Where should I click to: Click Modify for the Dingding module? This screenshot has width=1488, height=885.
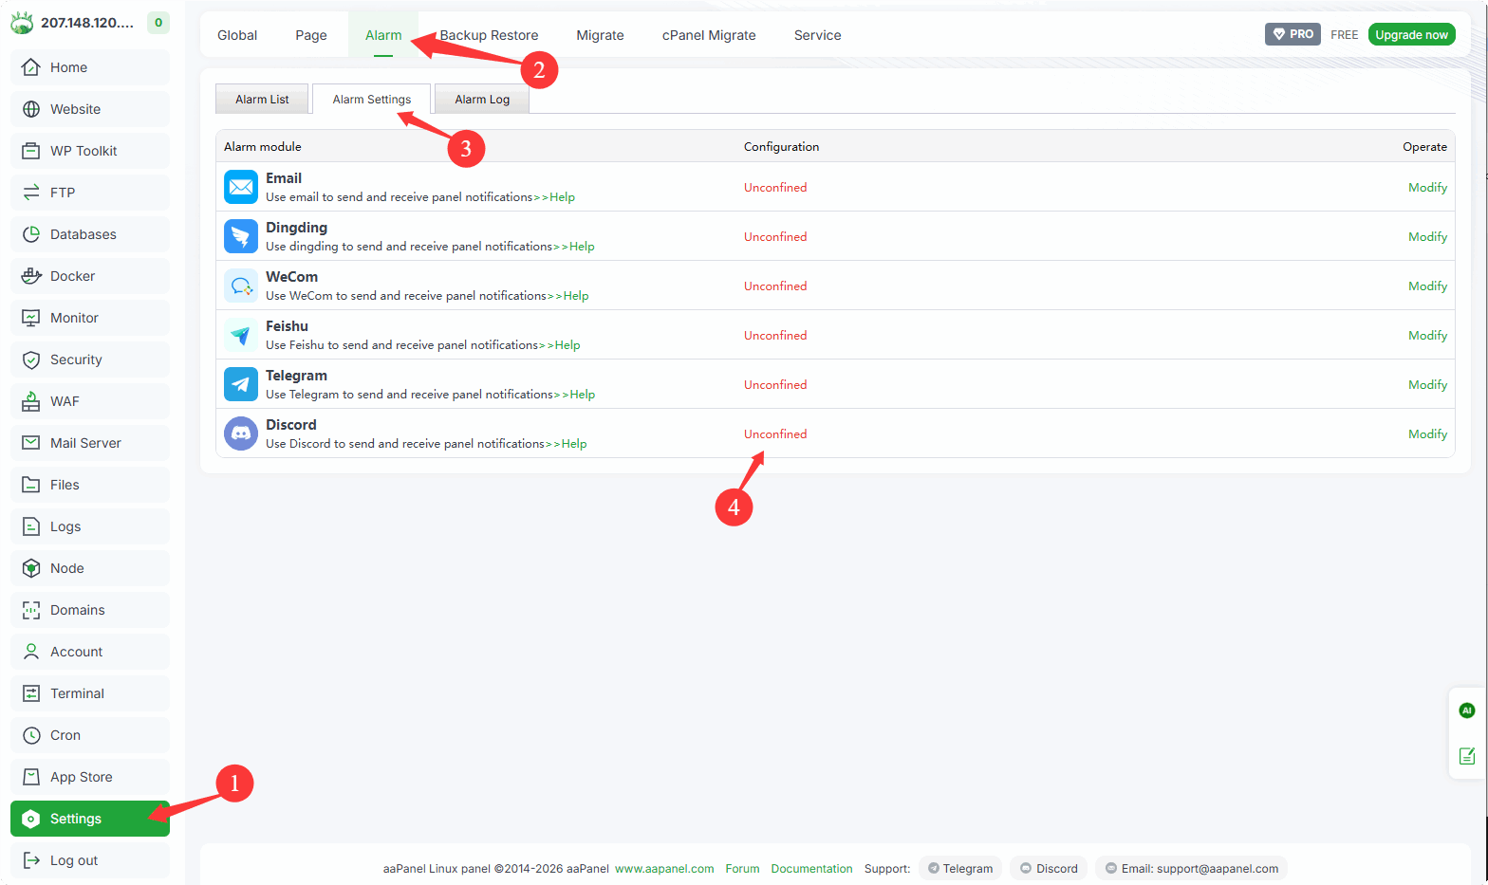point(1427,237)
